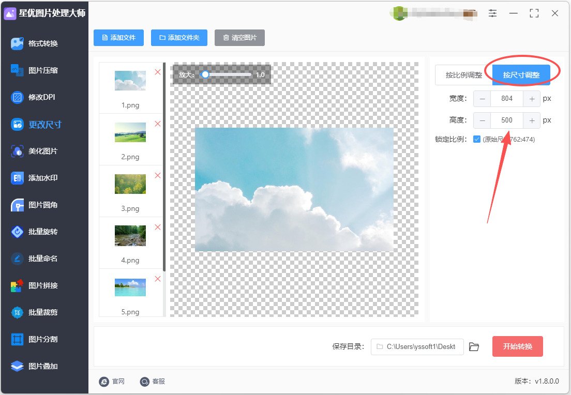
Task: Toggle the 锁定比例 lock ratio checkbox
Action: coord(477,139)
